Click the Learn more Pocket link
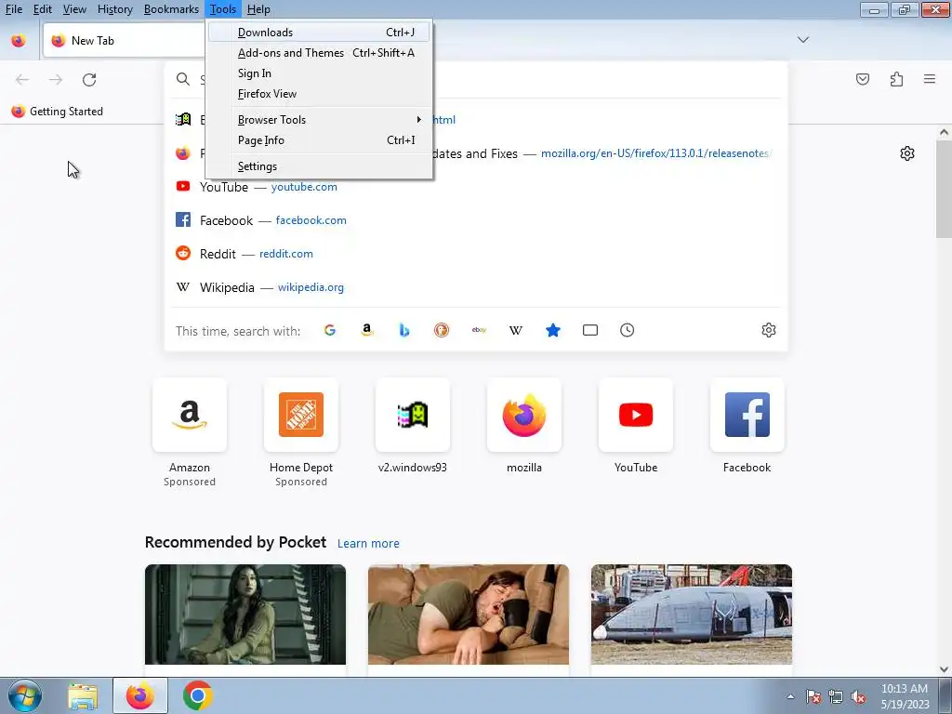This screenshot has height=714, width=952. tap(368, 543)
